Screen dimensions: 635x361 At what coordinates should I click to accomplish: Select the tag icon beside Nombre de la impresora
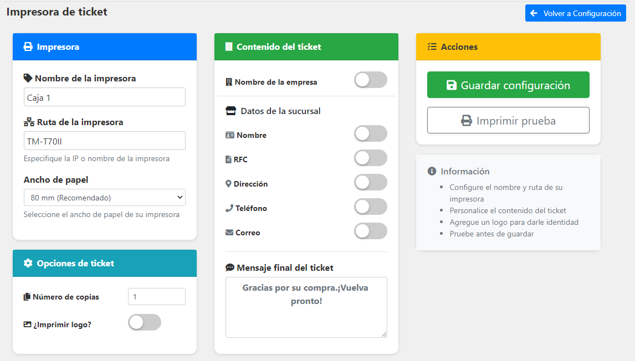click(29, 78)
